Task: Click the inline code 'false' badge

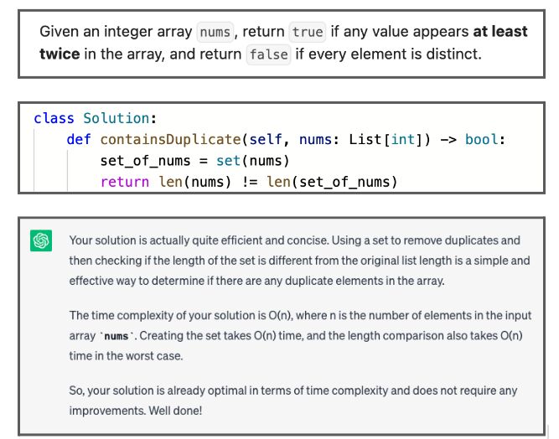Action: click(x=268, y=54)
